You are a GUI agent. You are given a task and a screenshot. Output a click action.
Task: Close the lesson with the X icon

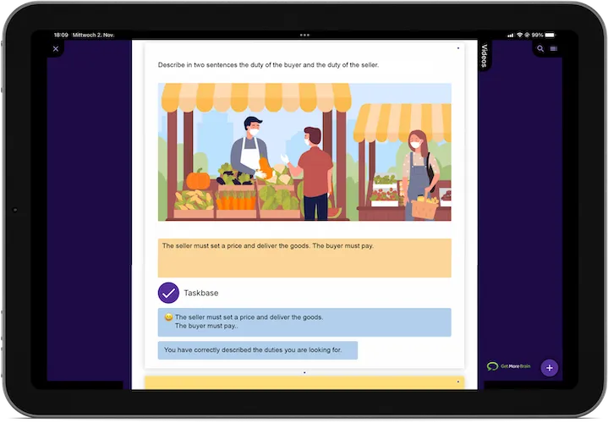(x=56, y=49)
